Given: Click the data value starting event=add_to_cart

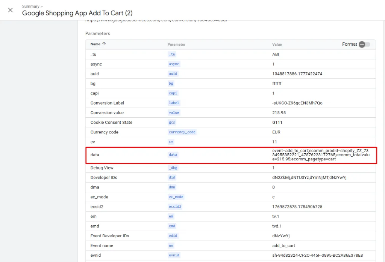Looking at the screenshot, I should tap(321, 155).
